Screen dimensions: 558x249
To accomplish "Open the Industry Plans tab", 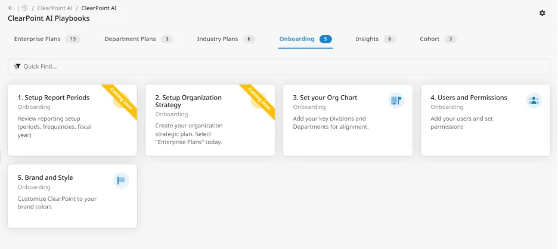I will [x=226, y=39].
